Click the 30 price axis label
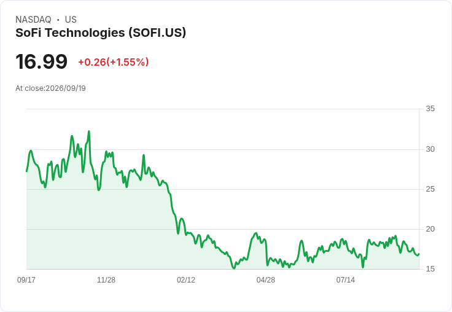Viewport: 452px width, 312px height. pos(431,149)
